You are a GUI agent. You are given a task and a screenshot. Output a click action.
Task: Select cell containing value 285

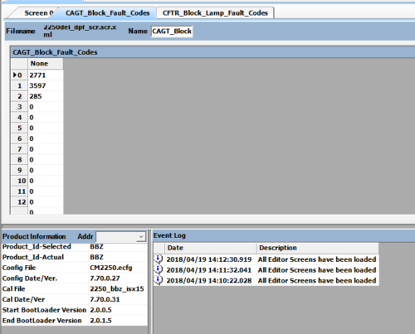pyautogui.click(x=46, y=96)
